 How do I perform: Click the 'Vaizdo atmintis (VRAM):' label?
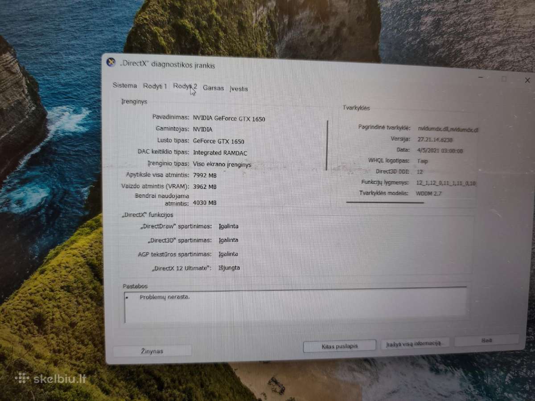[x=155, y=186]
